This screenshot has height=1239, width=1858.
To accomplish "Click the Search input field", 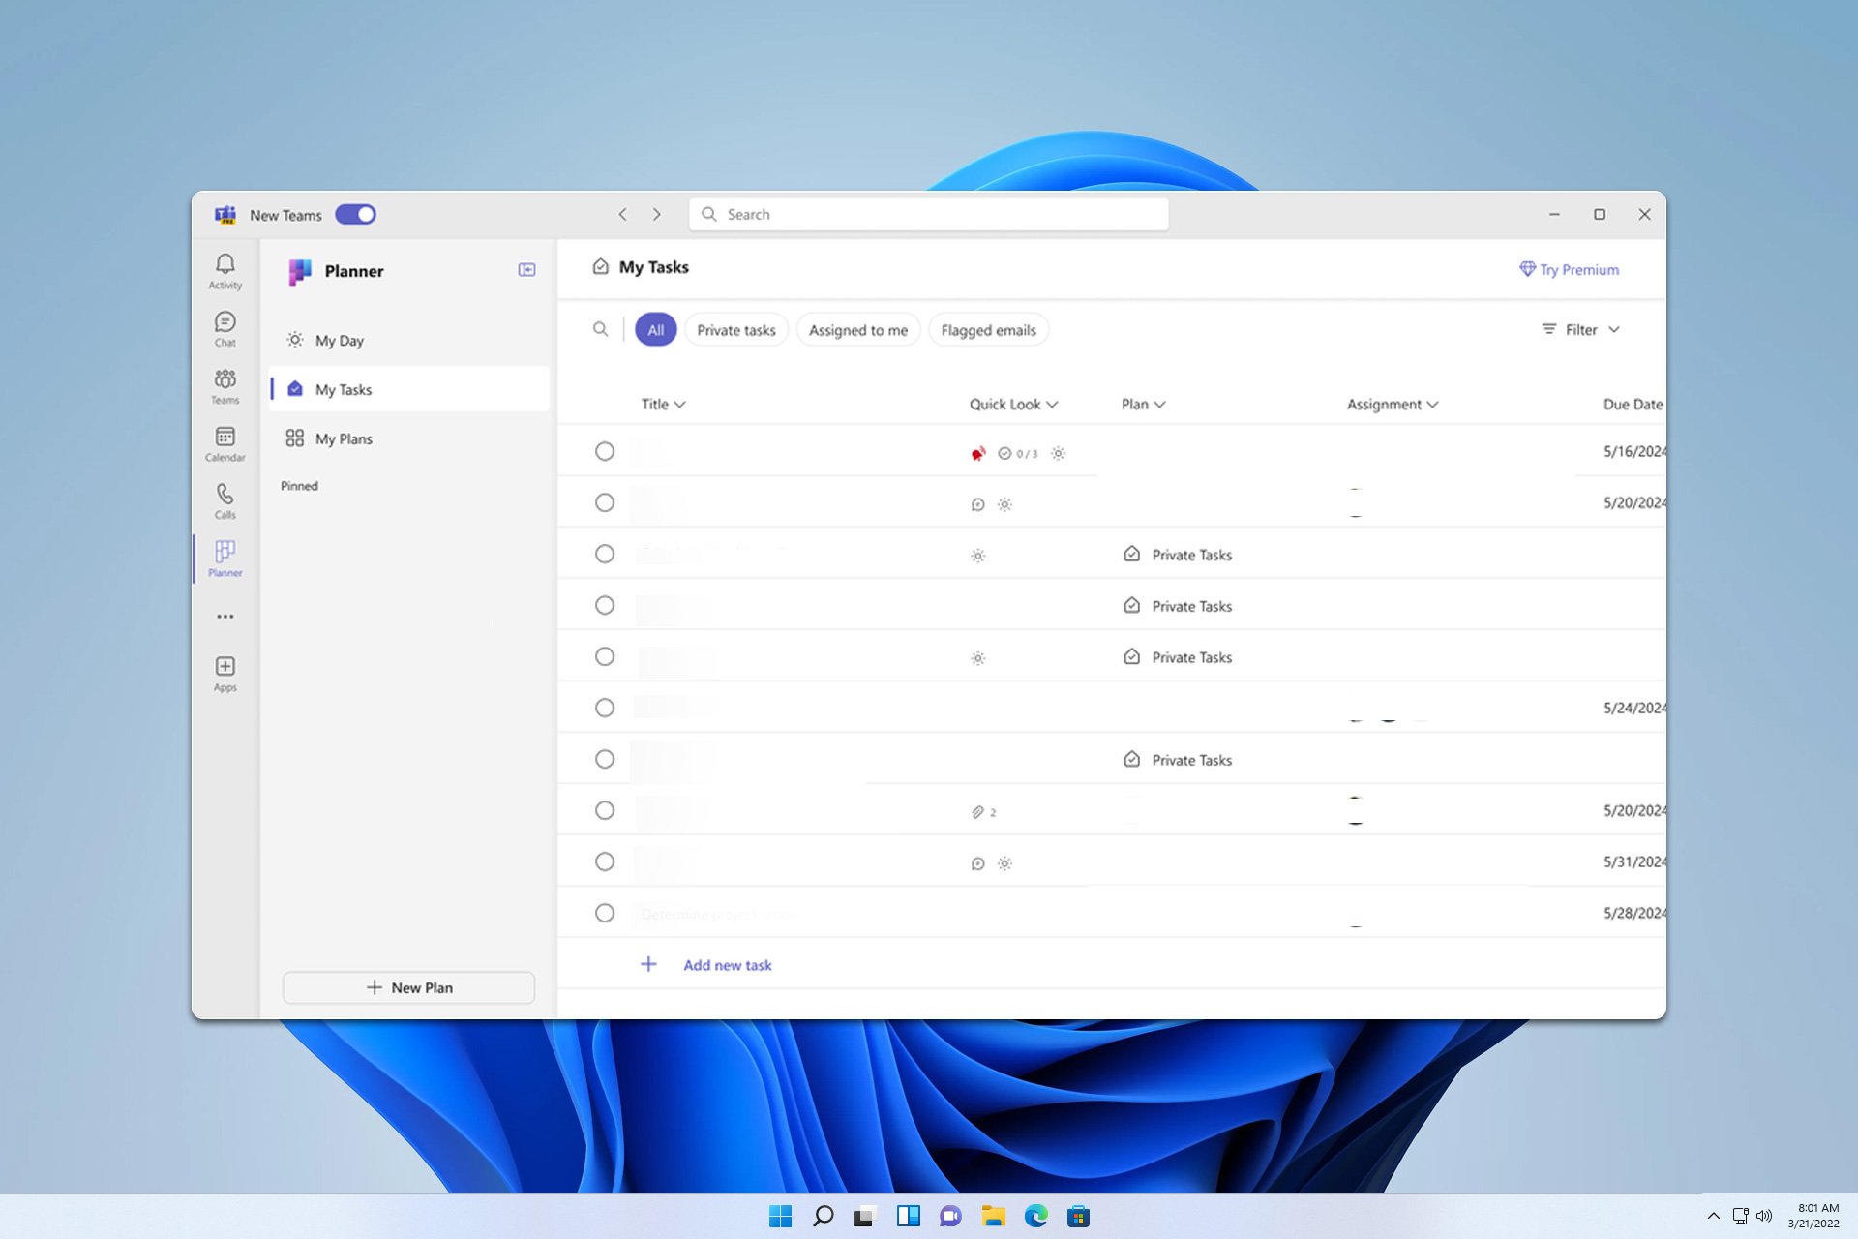I will pos(929,213).
